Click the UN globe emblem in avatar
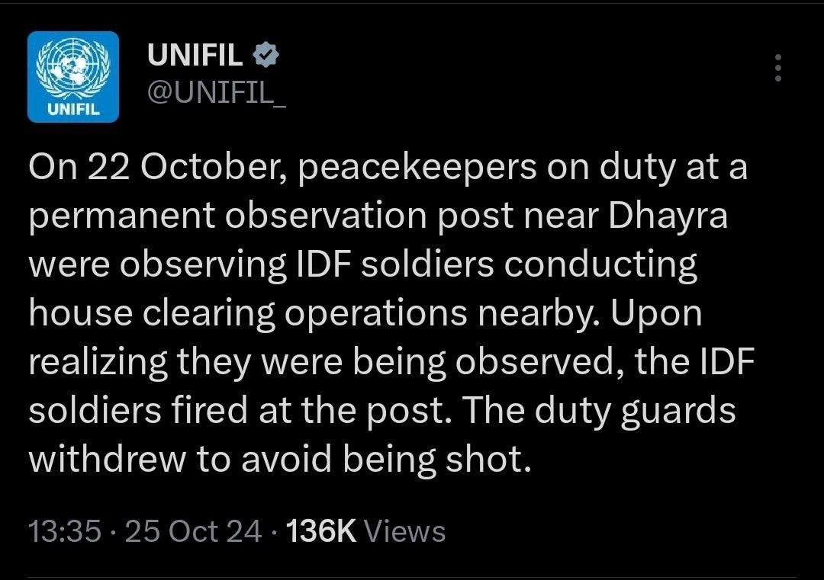 73,67
